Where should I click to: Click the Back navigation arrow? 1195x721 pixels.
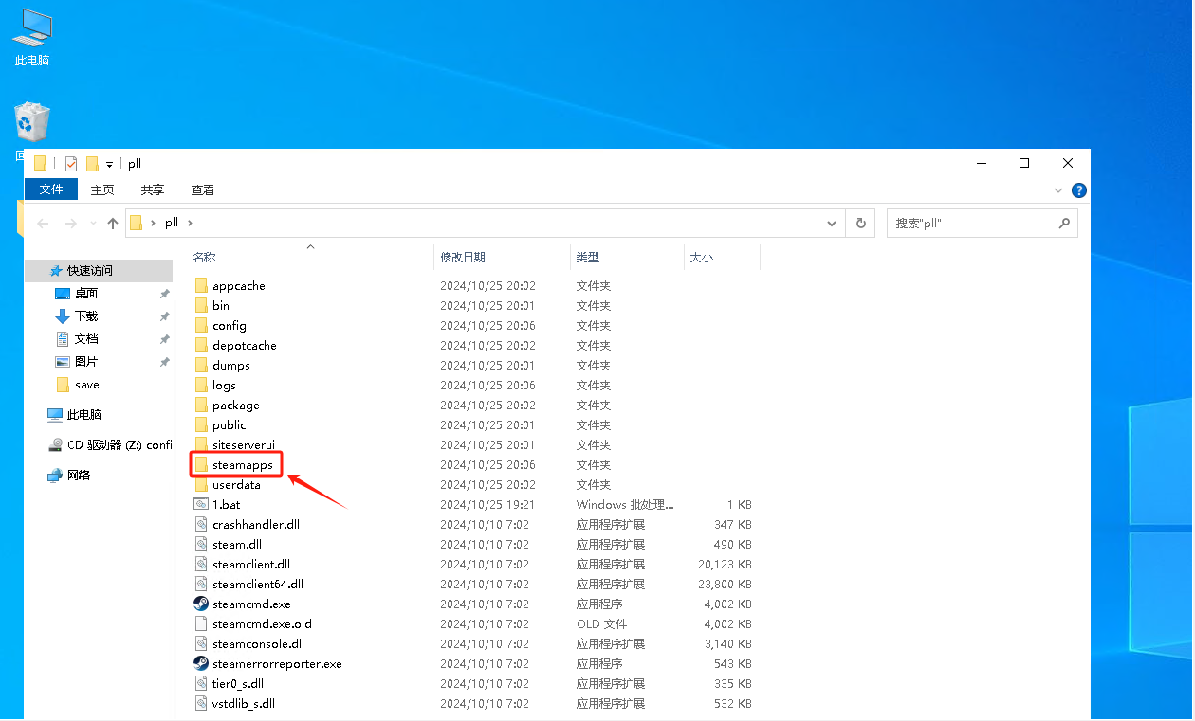point(43,223)
